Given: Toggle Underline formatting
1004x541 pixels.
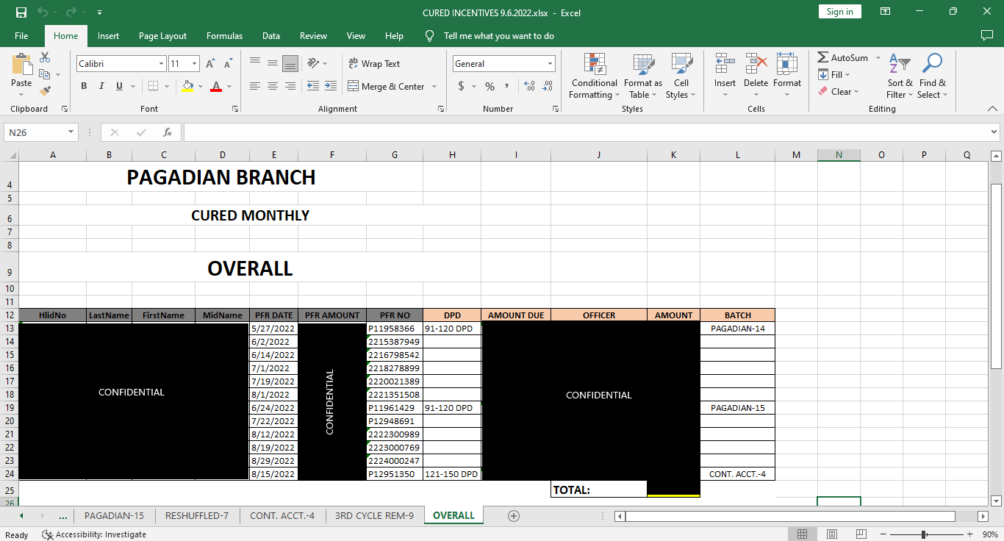Looking at the screenshot, I should click(119, 86).
